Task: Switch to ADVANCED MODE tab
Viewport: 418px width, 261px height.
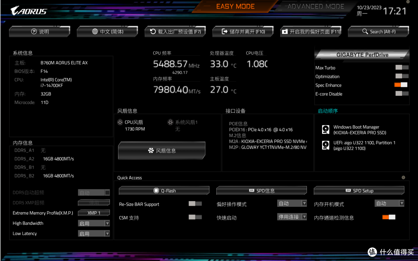Action: click(x=315, y=7)
